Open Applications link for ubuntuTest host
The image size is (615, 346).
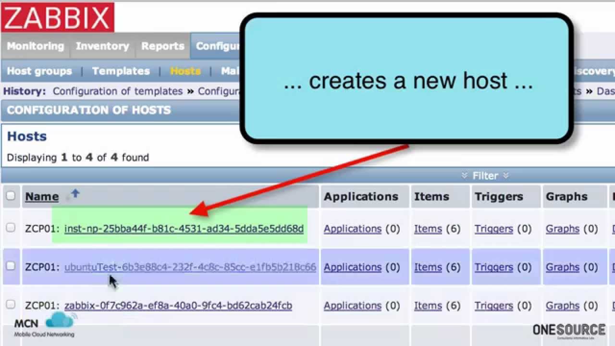coord(352,267)
